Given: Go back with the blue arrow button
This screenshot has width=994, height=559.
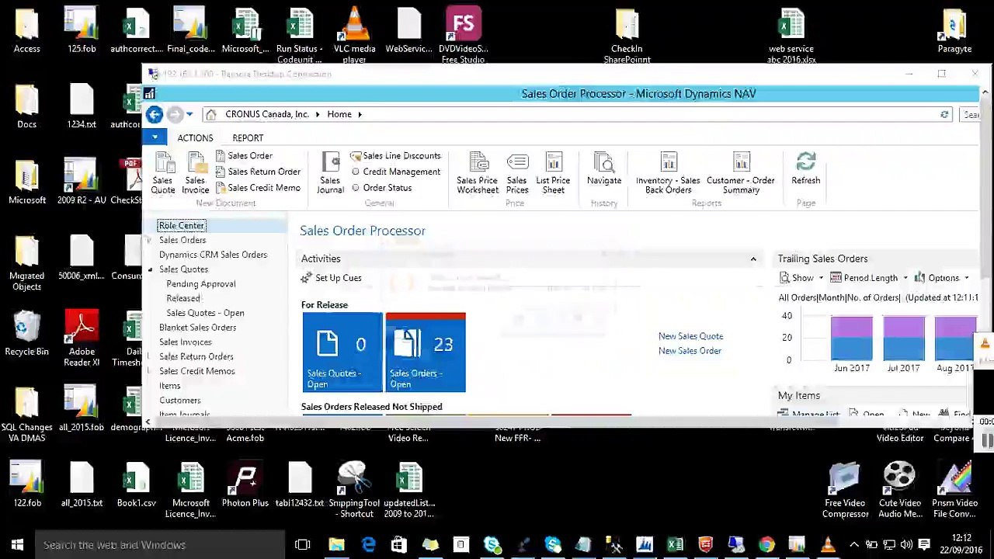Looking at the screenshot, I should 155,115.
